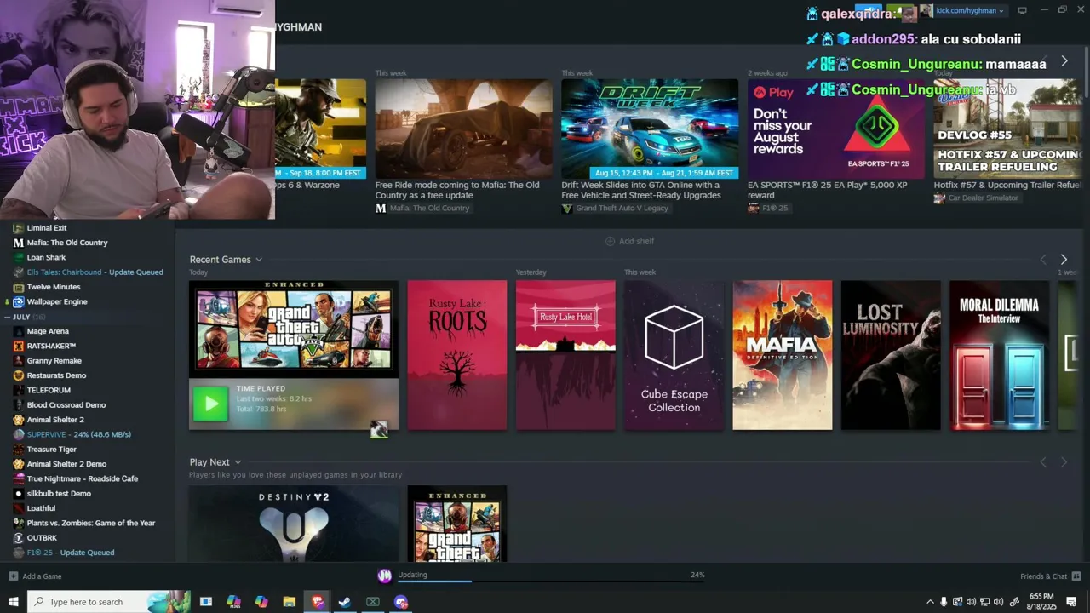Show hidden system tray icons chevron

(930, 602)
